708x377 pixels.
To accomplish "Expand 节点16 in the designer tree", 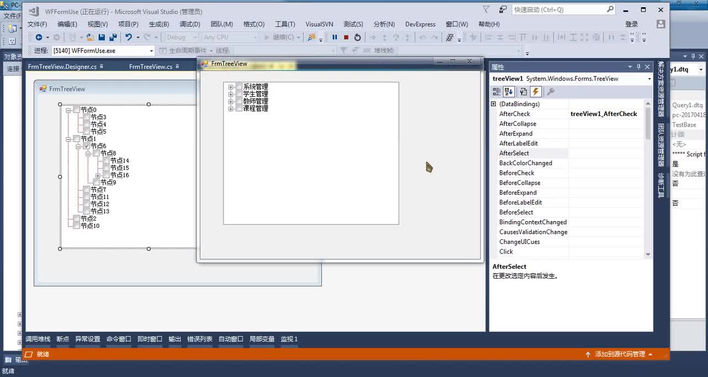I will click(x=98, y=175).
